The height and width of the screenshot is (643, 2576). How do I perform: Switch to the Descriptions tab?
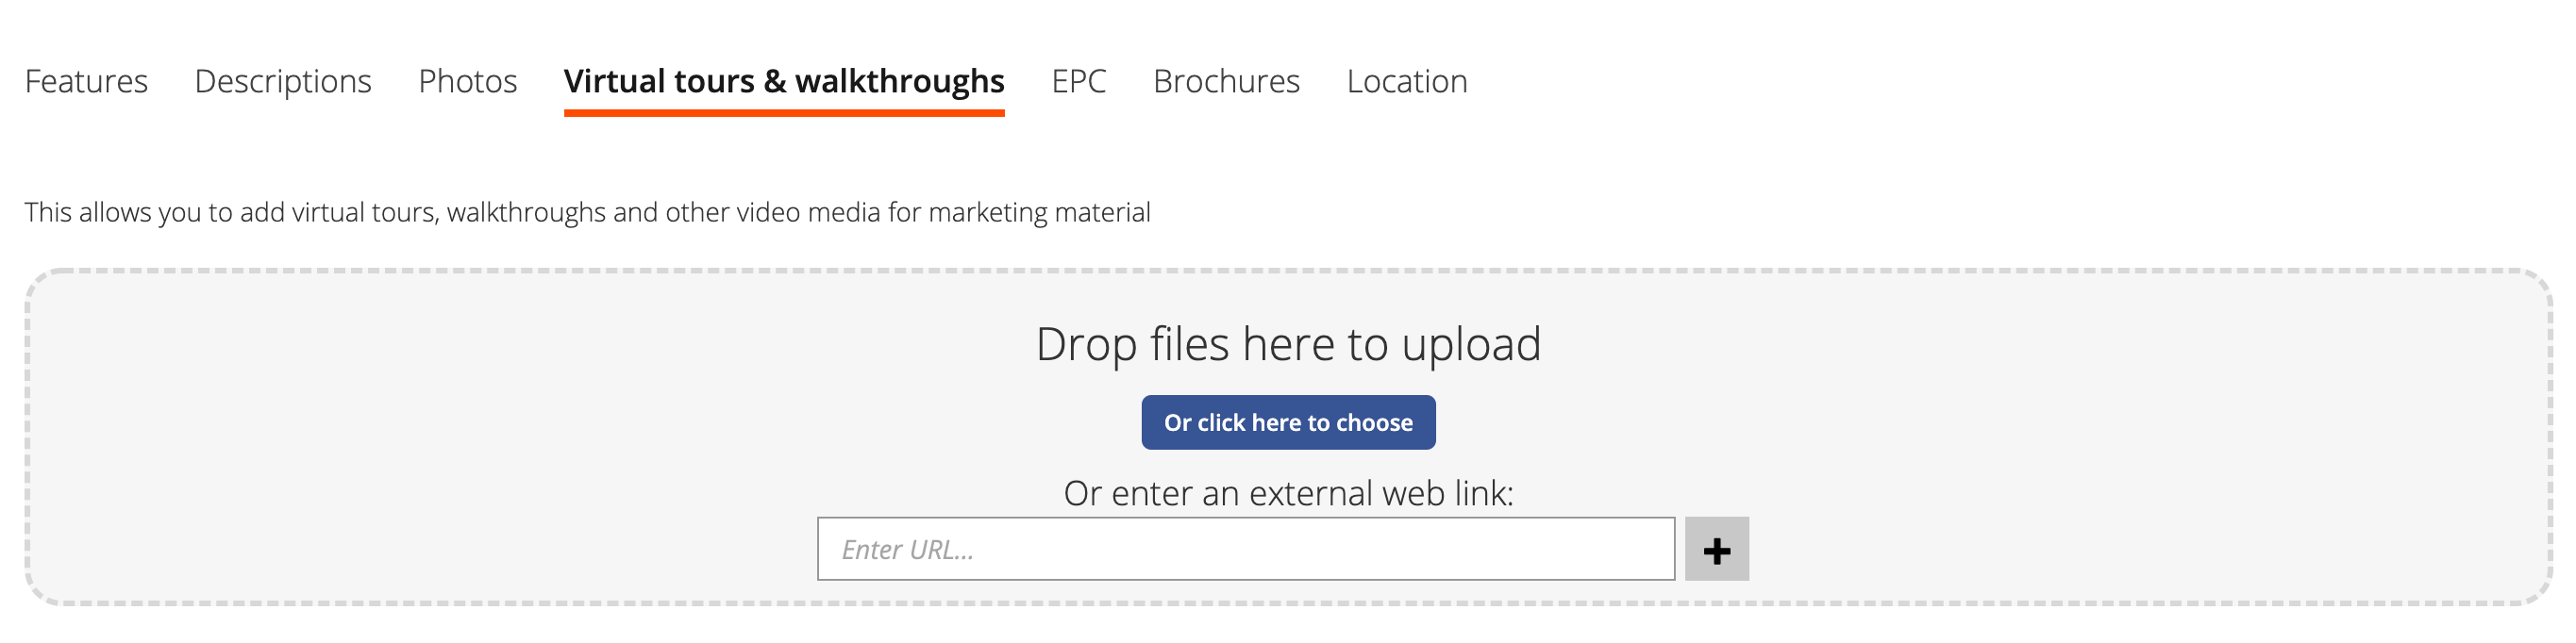(x=283, y=81)
